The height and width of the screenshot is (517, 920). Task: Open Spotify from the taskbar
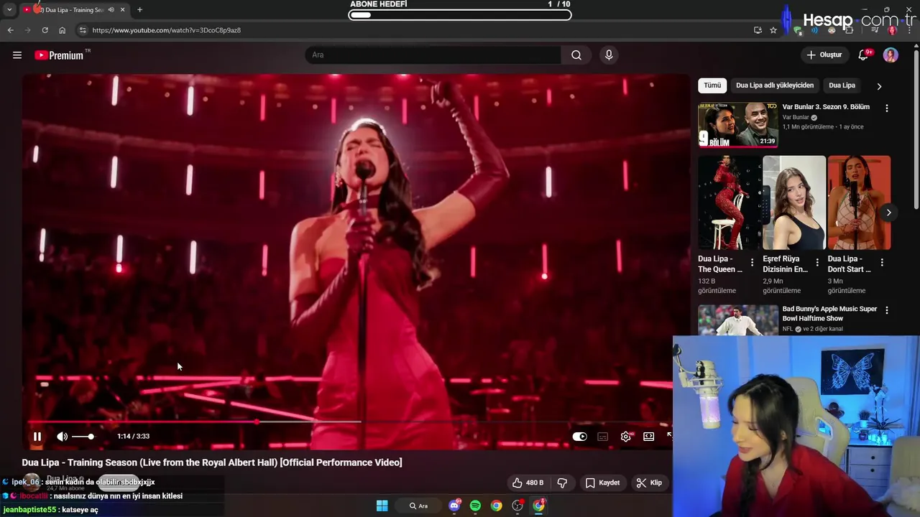pos(475,506)
